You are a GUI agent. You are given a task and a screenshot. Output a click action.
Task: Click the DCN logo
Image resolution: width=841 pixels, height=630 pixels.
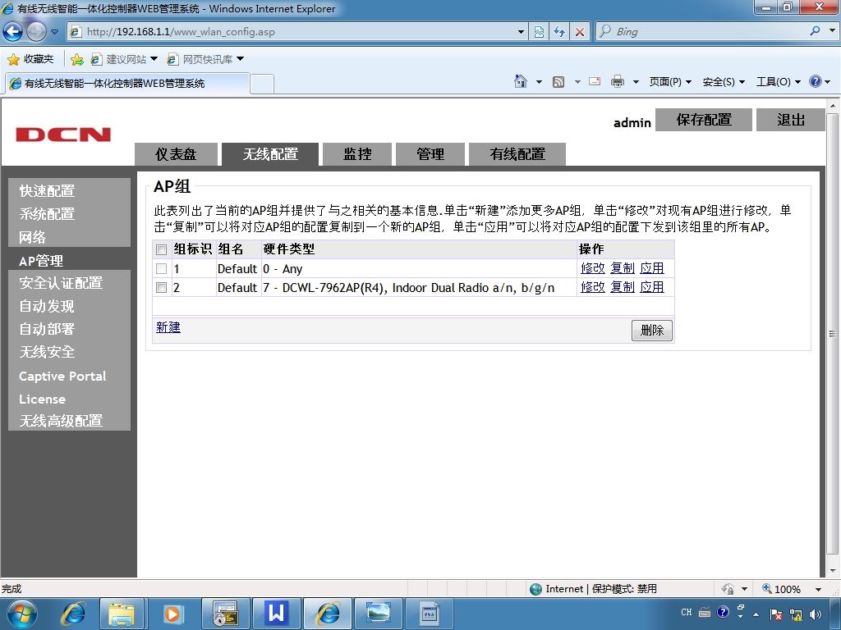point(63,134)
